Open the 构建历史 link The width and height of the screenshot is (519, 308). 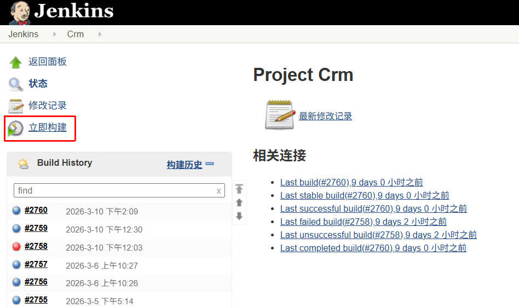point(184,165)
